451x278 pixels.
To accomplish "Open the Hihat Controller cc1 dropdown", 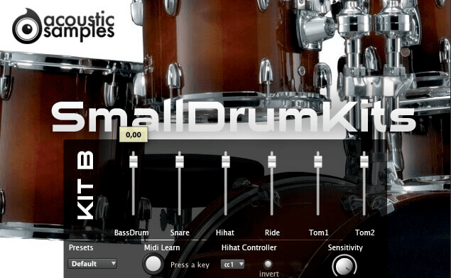I will point(232,264).
